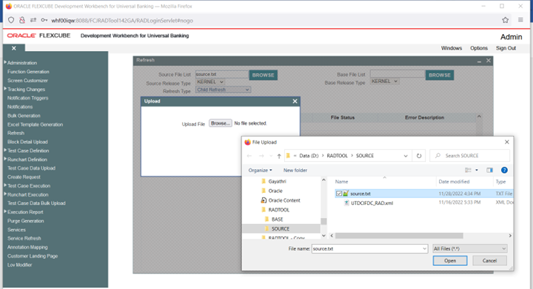Click the folder tree vertical scrollbar

click(x=324, y=221)
